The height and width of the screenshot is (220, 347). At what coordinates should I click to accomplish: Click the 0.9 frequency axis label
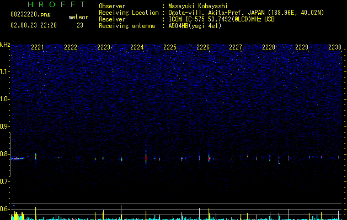pos(4,127)
